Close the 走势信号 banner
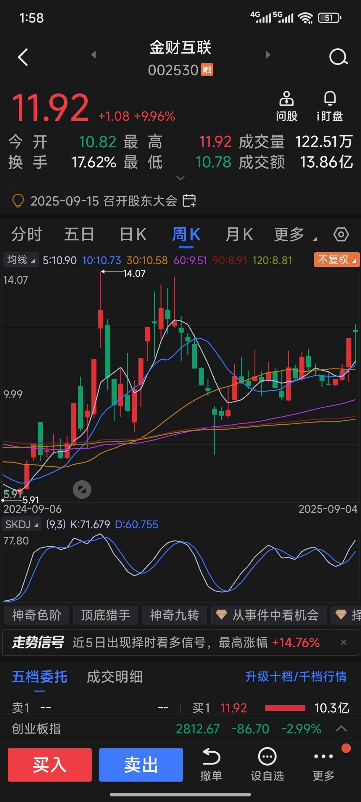Image resolution: width=361 pixels, height=802 pixels. [344, 642]
